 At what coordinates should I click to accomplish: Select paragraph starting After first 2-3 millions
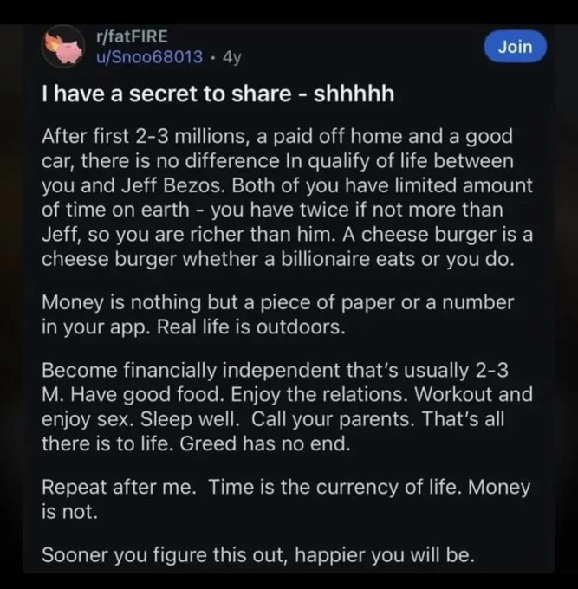pos(287,197)
